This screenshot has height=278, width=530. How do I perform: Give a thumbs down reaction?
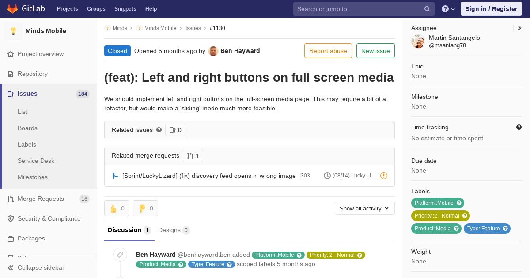[145, 208]
